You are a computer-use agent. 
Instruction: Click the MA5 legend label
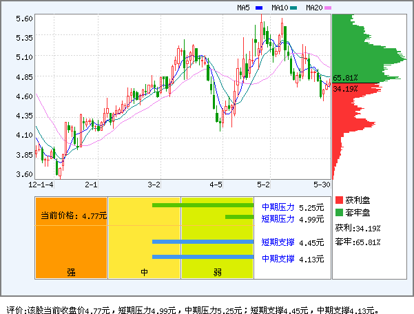[243, 8]
